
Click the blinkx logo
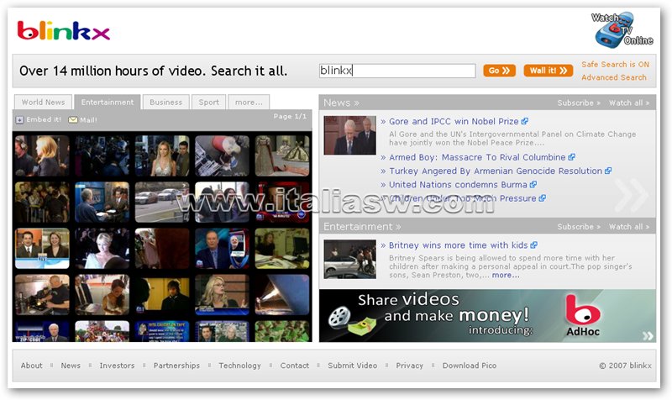click(x=64, y=32)
